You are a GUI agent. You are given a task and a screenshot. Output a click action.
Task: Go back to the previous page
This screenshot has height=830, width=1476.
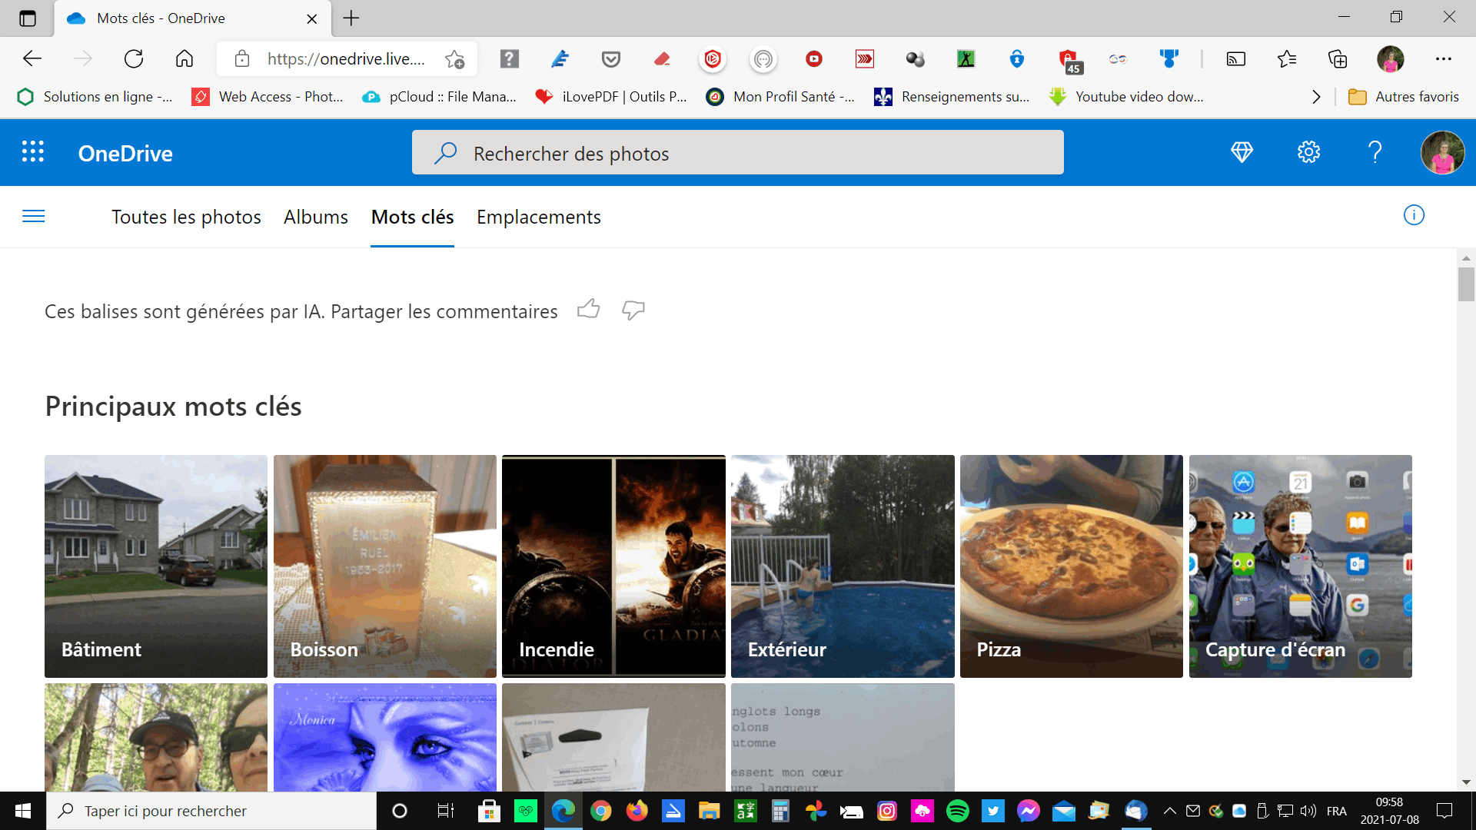pos(32,59)
